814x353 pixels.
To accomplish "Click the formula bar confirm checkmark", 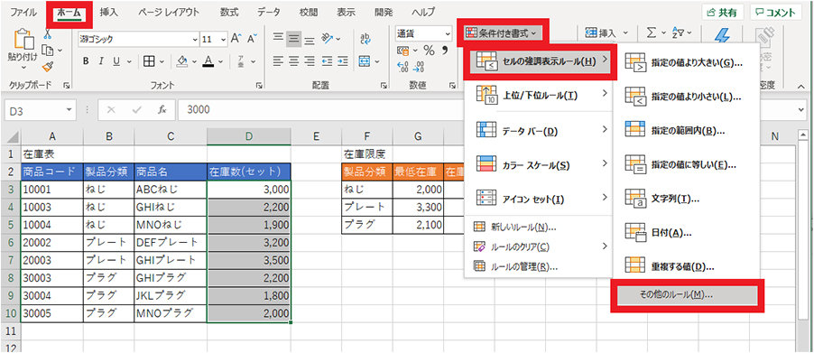I will click(137, 110).
